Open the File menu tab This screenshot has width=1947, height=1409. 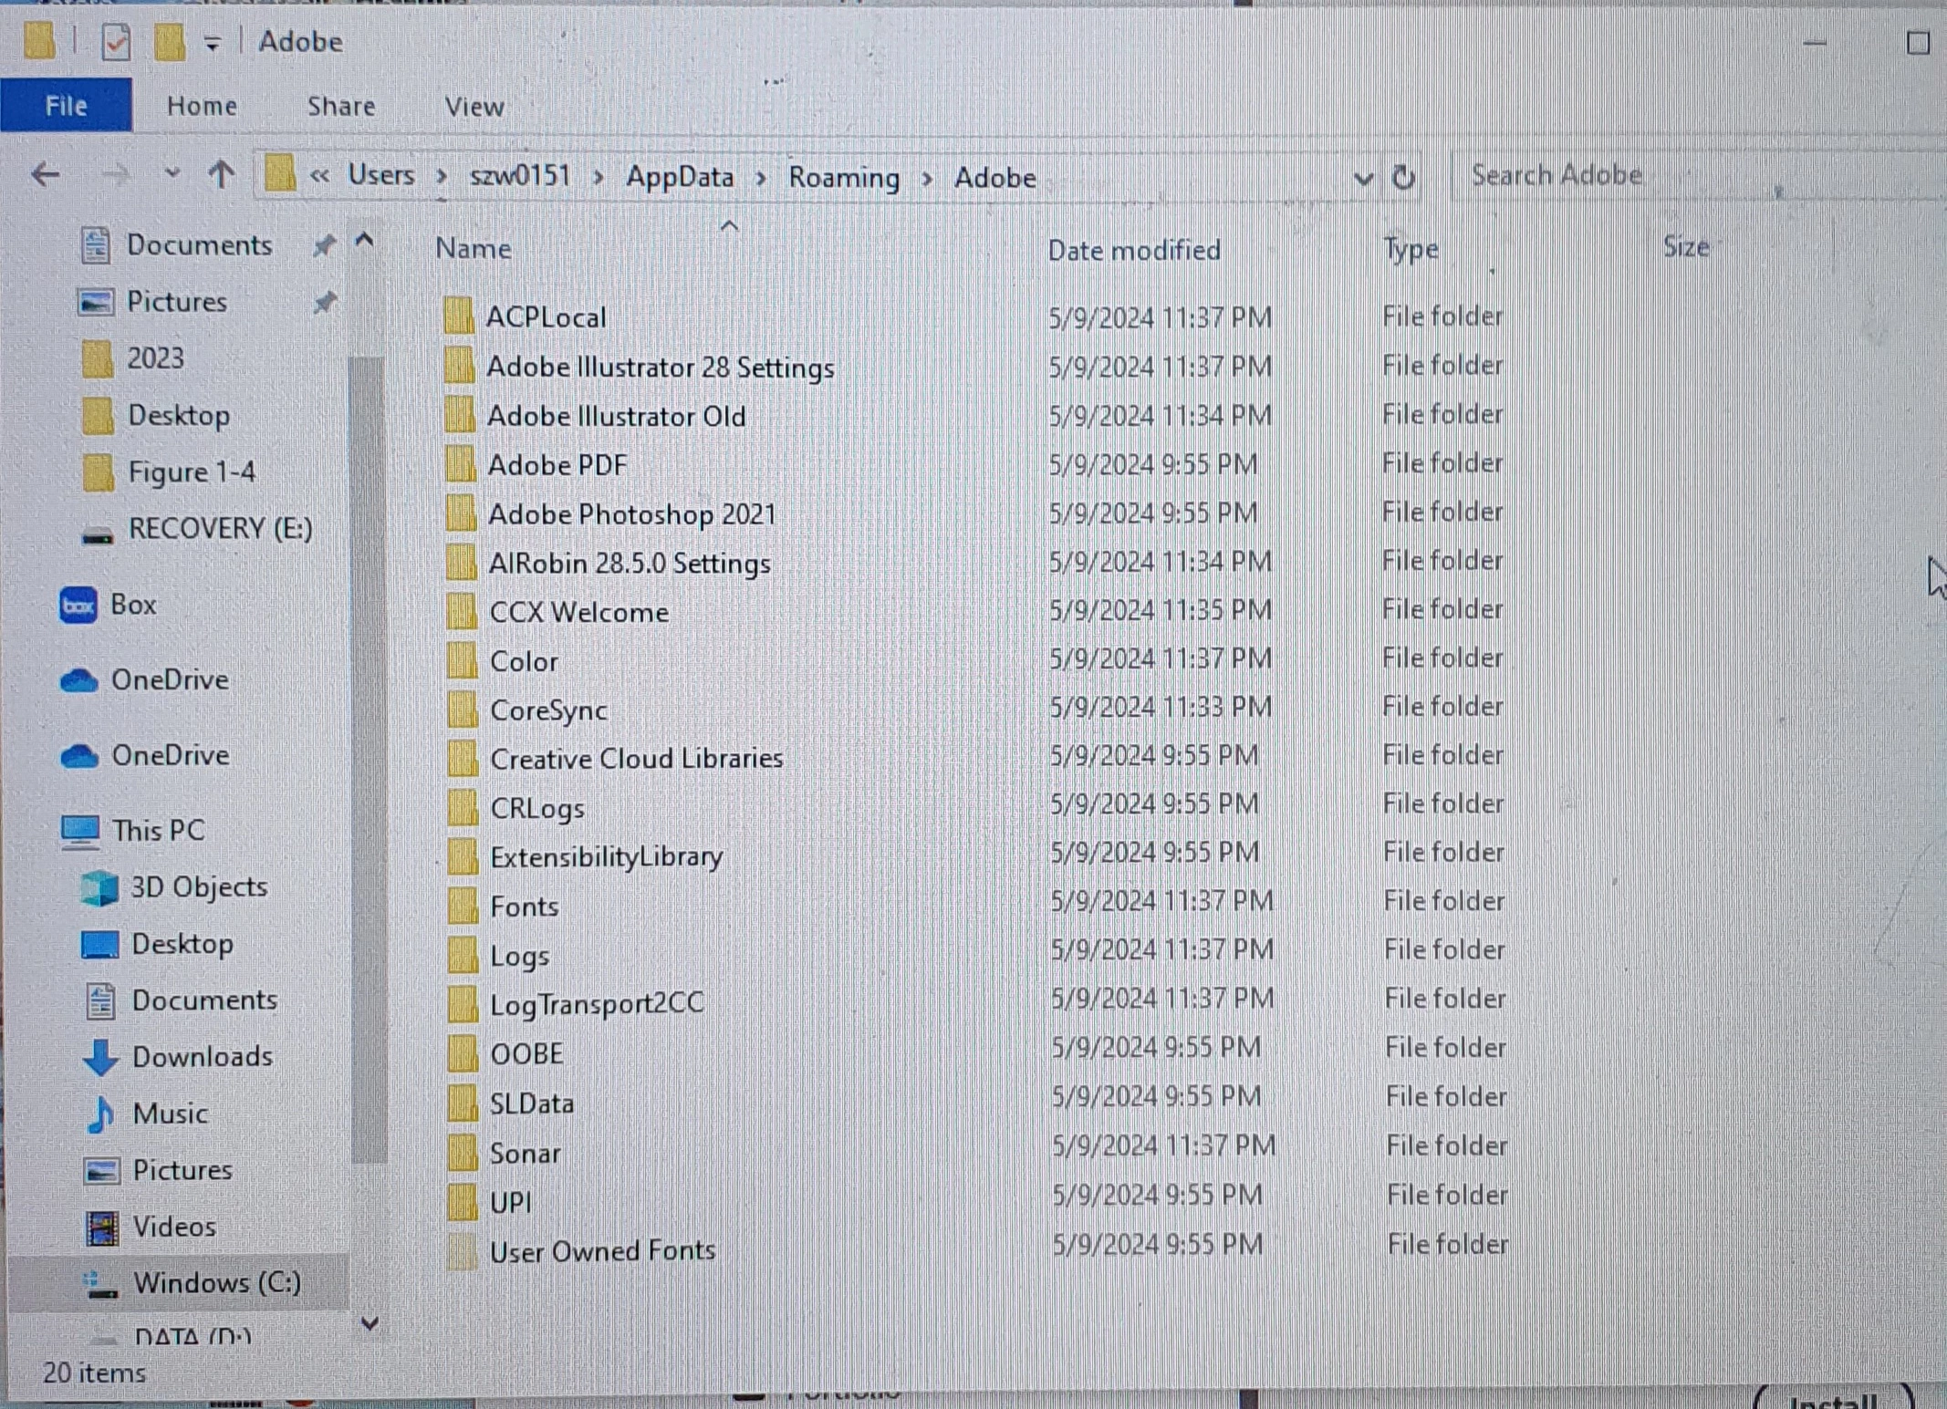pyautogui.click(x=66, y=106)
